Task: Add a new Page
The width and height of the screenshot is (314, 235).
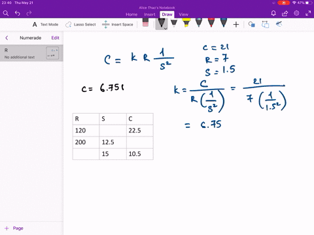Action: [x=14, y=228]
